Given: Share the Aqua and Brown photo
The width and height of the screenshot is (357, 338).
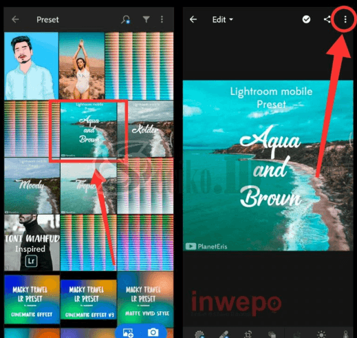Looking at the screenshot, I should tap(327, 19).
